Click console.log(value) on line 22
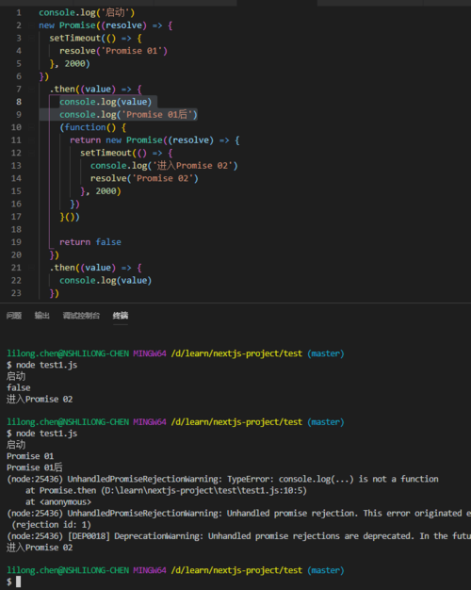 (106, 280)
